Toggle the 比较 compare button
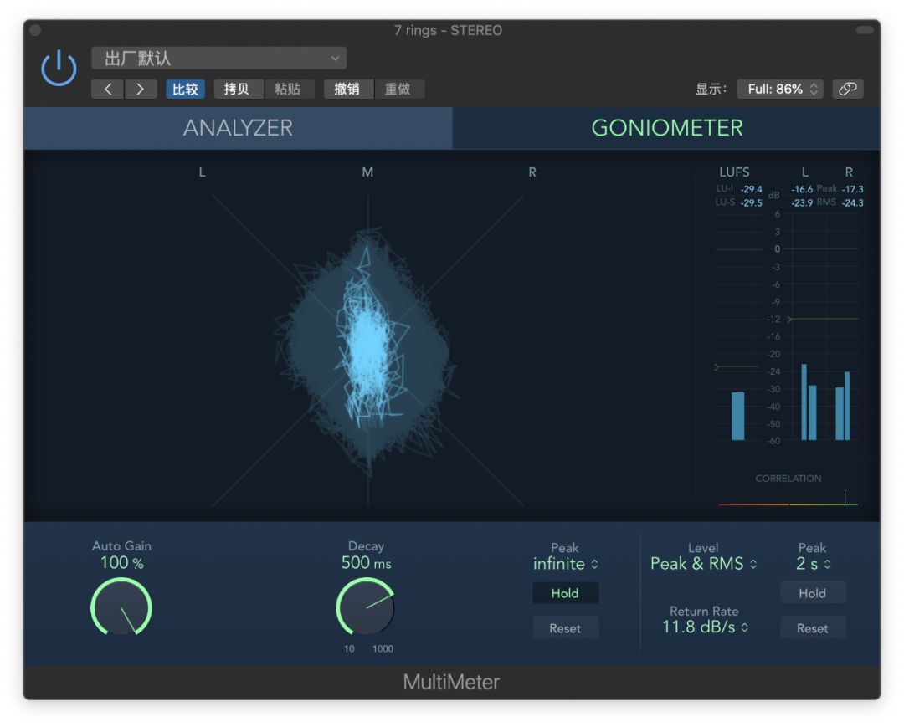This screenshot has height=727, width=904. click(186, 89)
